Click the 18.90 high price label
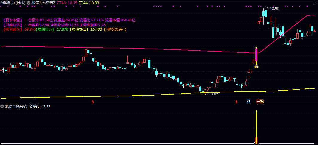The image size is (318, 145). (x=275, y=8)
